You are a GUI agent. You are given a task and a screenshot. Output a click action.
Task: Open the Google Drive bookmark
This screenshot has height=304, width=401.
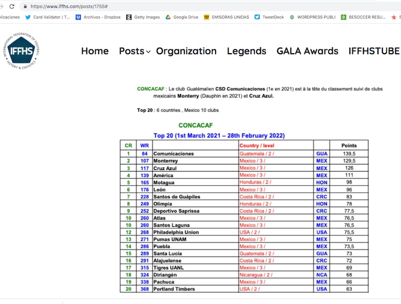point(182,17)
